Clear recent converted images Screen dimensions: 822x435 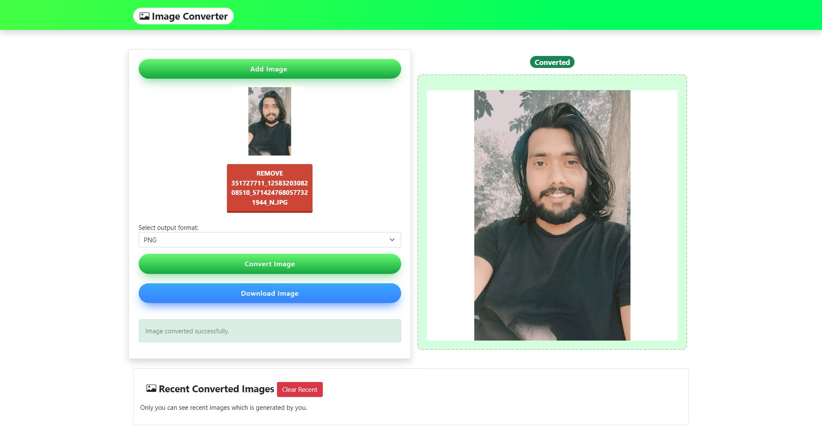coord(300,389)
